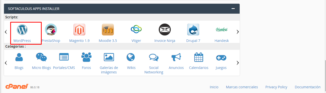Click the Handesk text label
This screenshot has width=326, height=93.
(222, 41)
